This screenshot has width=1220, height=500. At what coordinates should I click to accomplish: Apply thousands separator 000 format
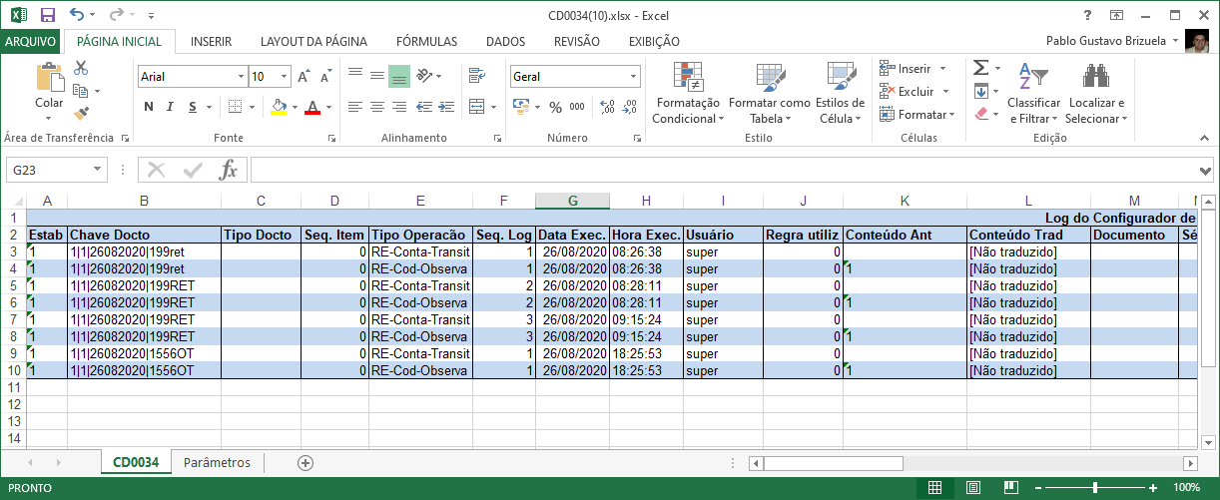(x=578, y=107)
